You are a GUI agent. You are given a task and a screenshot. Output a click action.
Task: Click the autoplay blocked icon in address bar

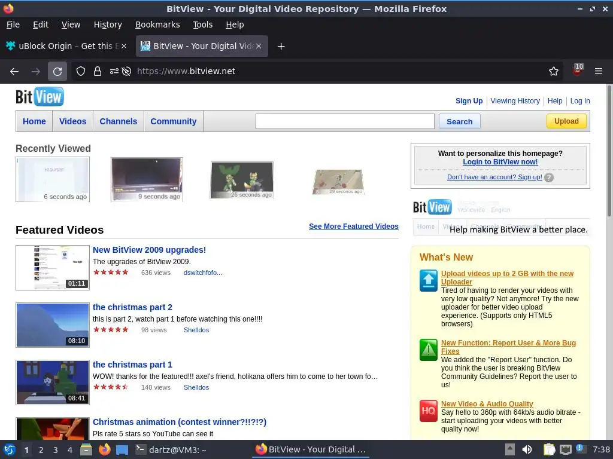(126, 71)
